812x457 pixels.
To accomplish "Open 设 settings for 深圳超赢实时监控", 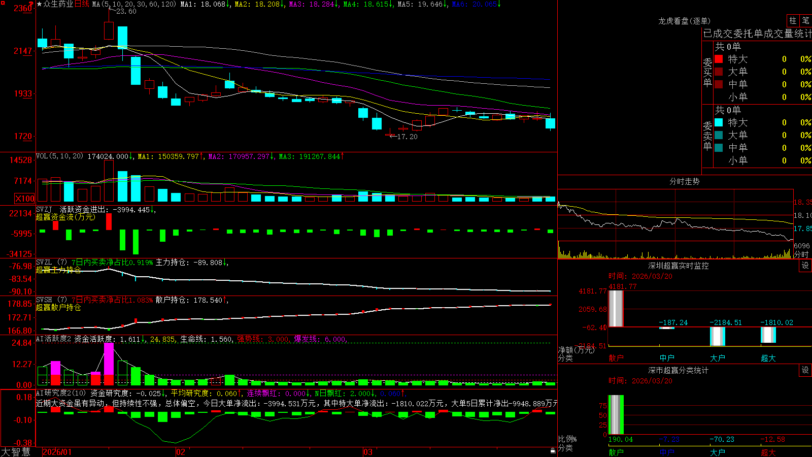I will pos(805,266).
